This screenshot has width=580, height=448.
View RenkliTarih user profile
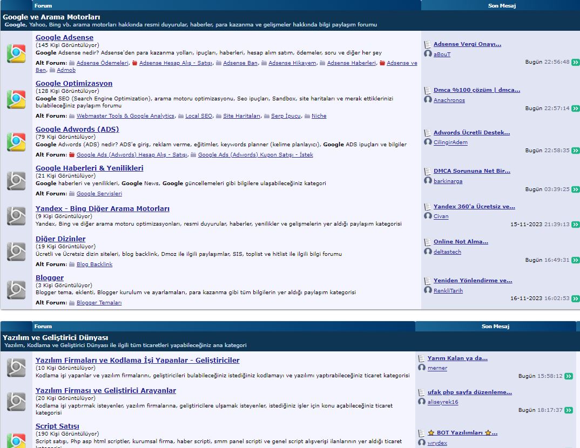[x=448, y=290]
